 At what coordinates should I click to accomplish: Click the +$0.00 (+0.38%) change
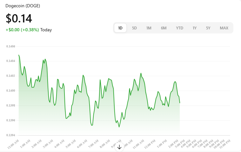[x=22, y=30]
